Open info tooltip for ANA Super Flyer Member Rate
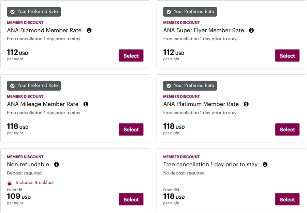Screen dimensions: 307x213 pyautogui.click(x=251, y=30)
